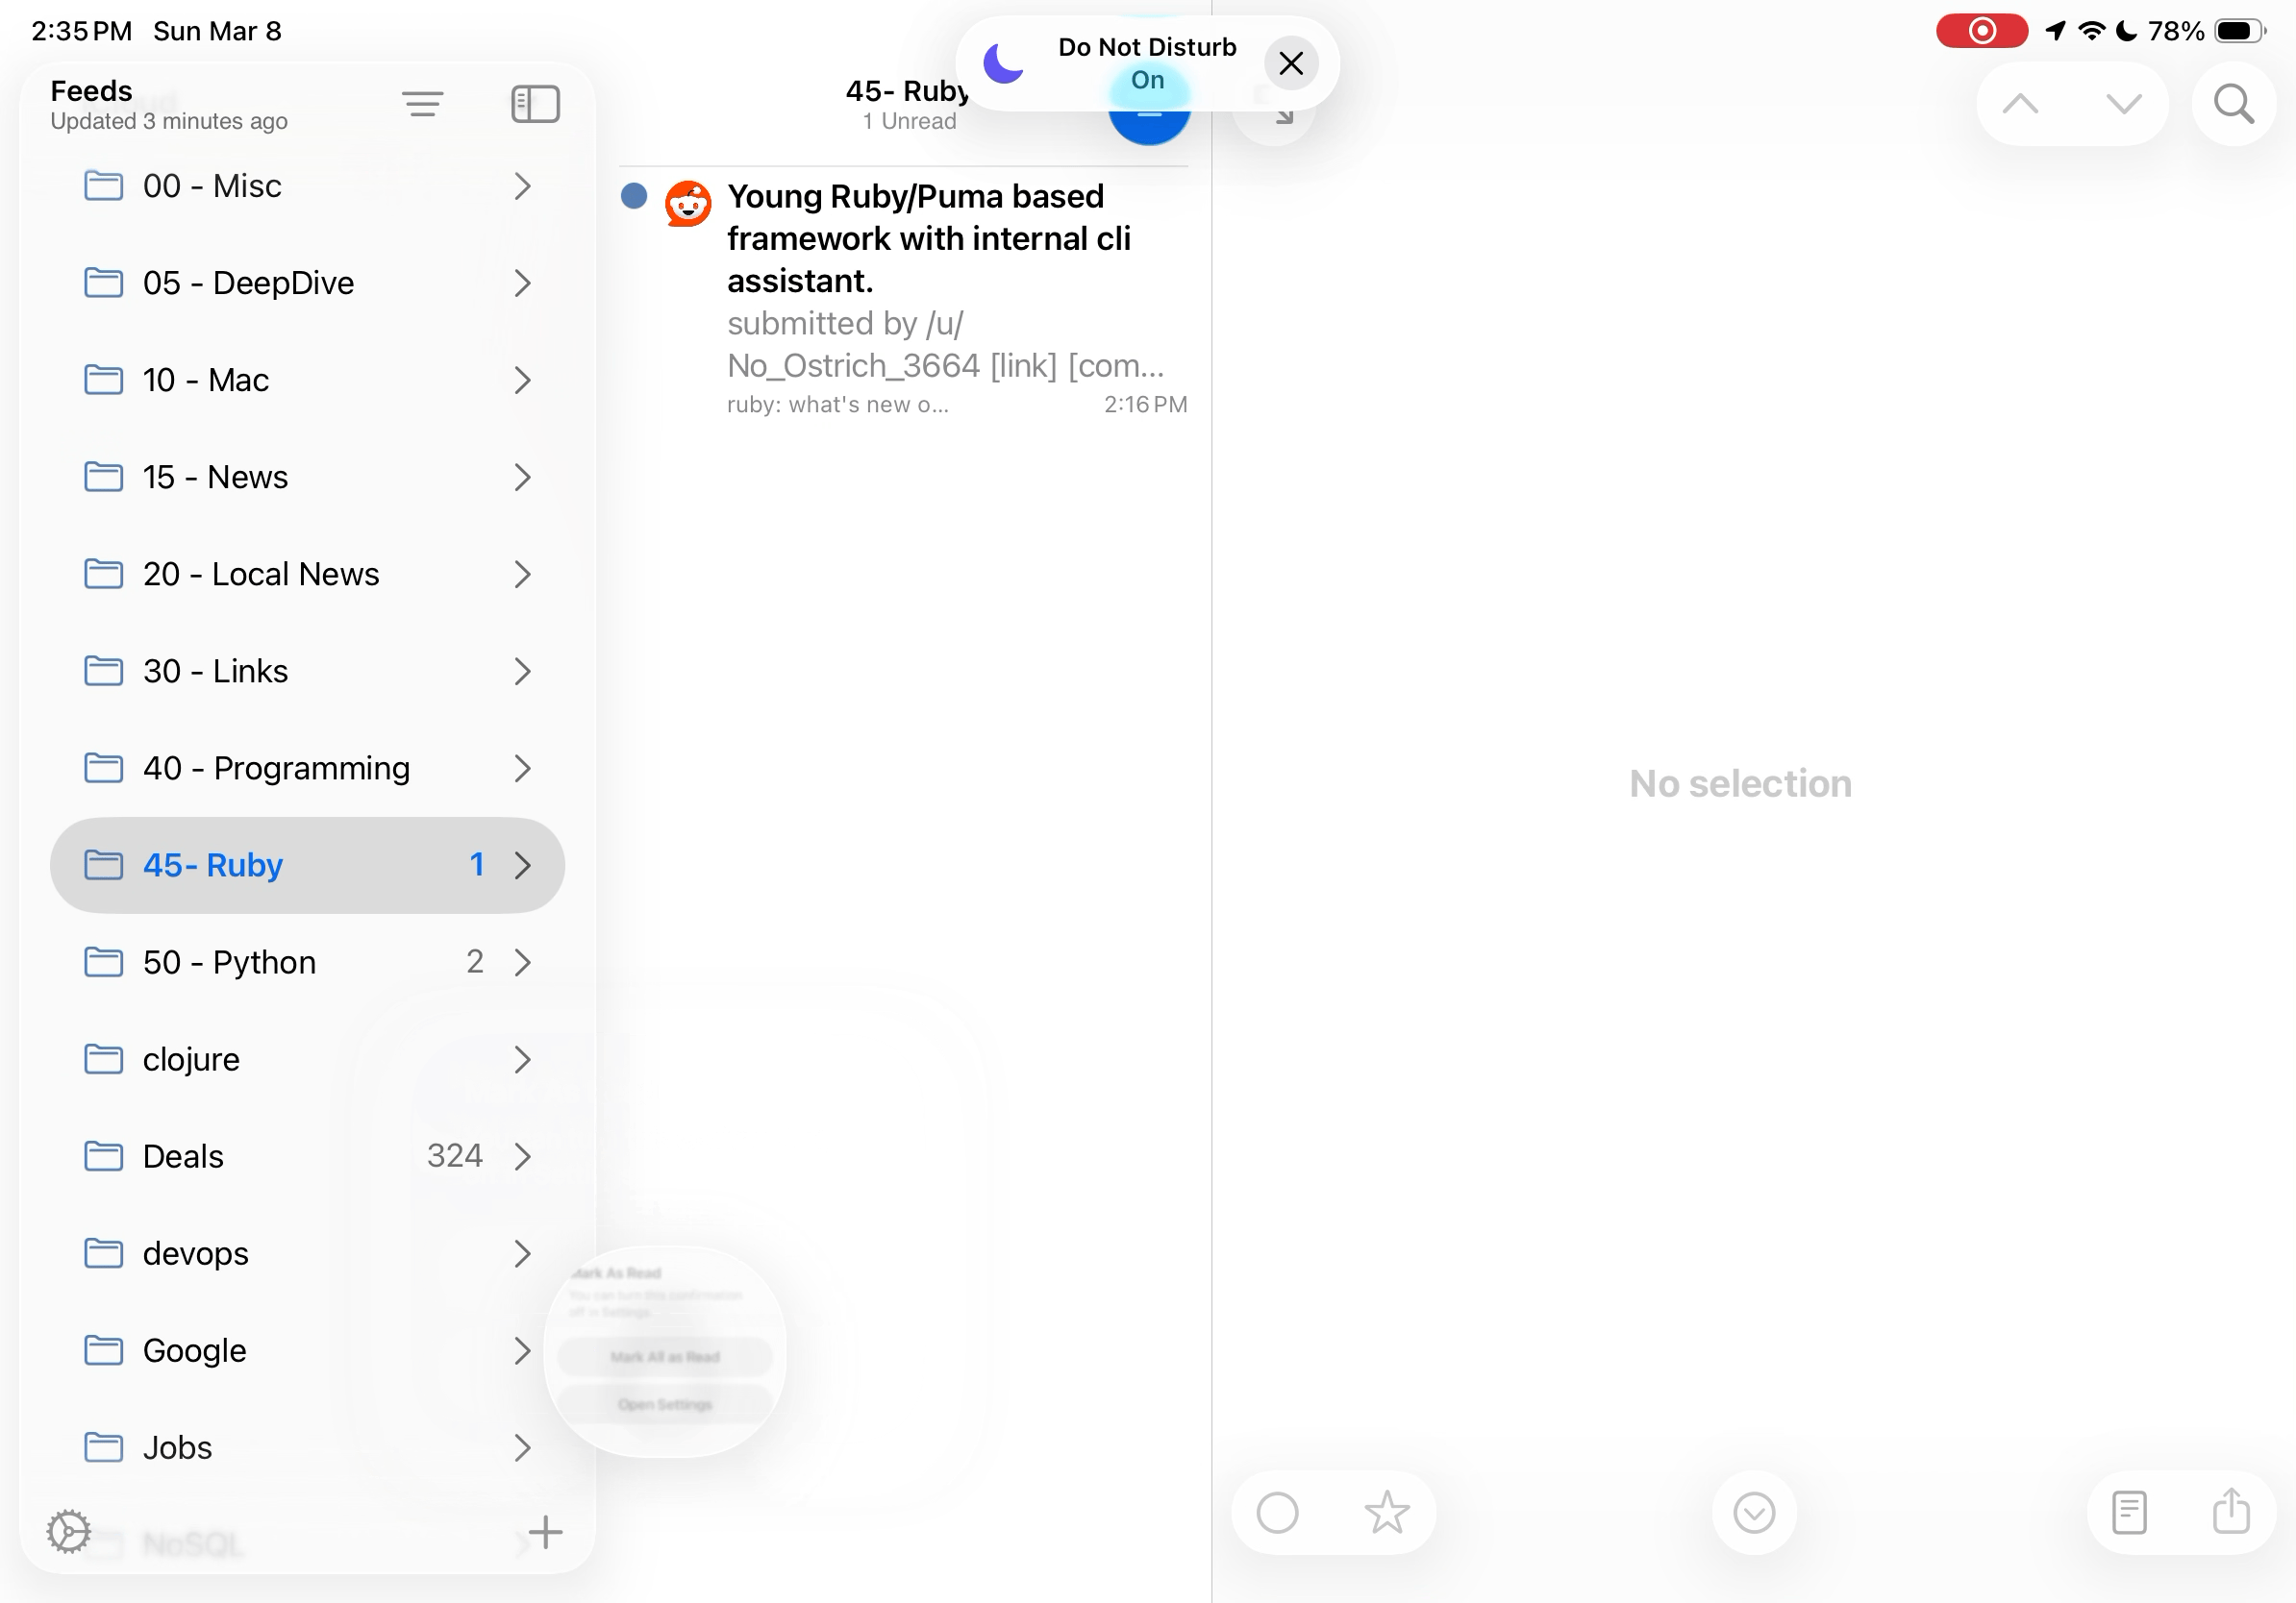The width and height of the screenshot is (2296, 1603).
Task: Expand the Deals folder chevron
Action: [x=522, y=1156]
